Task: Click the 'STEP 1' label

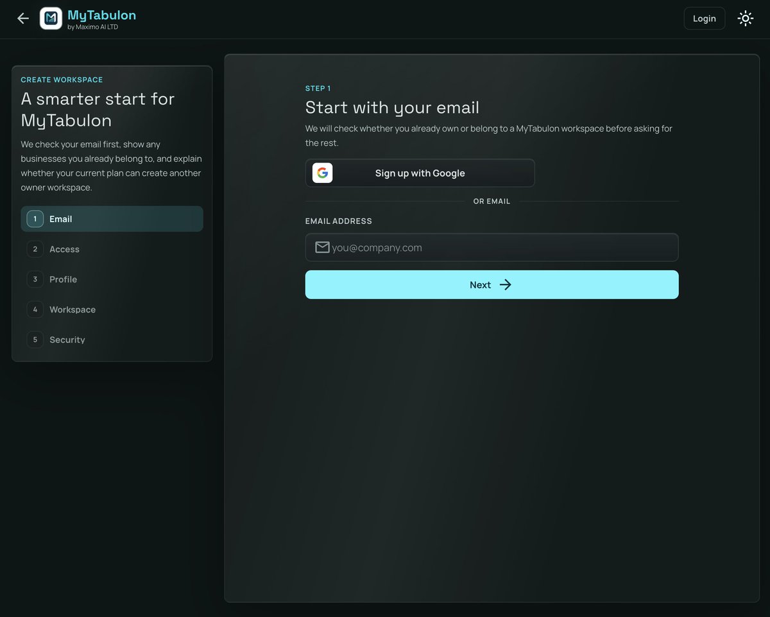Action: pyautogui.click(x=318, y=89)
